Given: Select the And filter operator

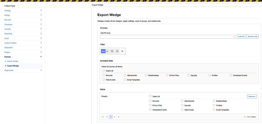Looking at the screenshot, I should pos(103,51).
